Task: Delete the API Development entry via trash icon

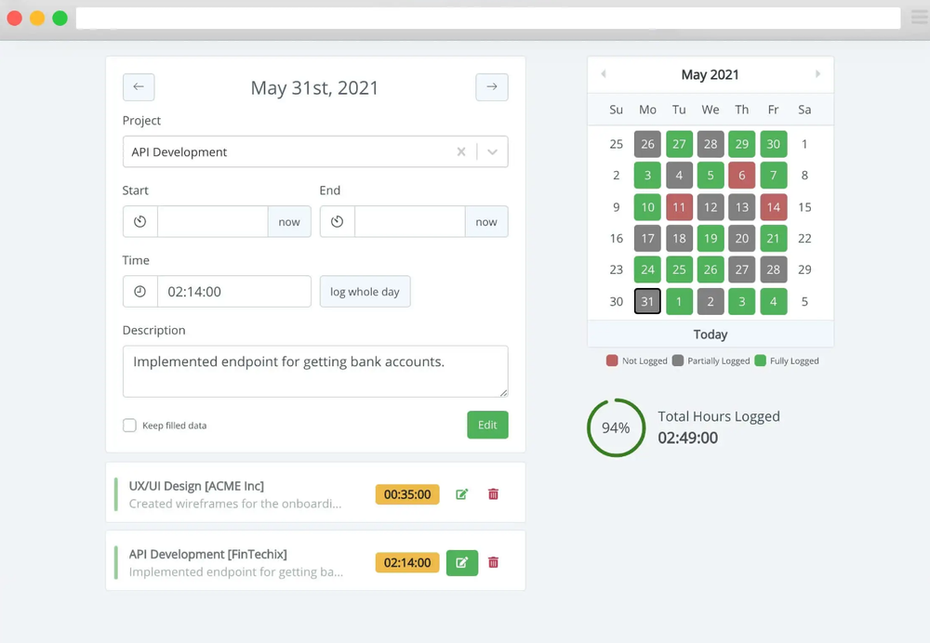Action: point(494,562)
